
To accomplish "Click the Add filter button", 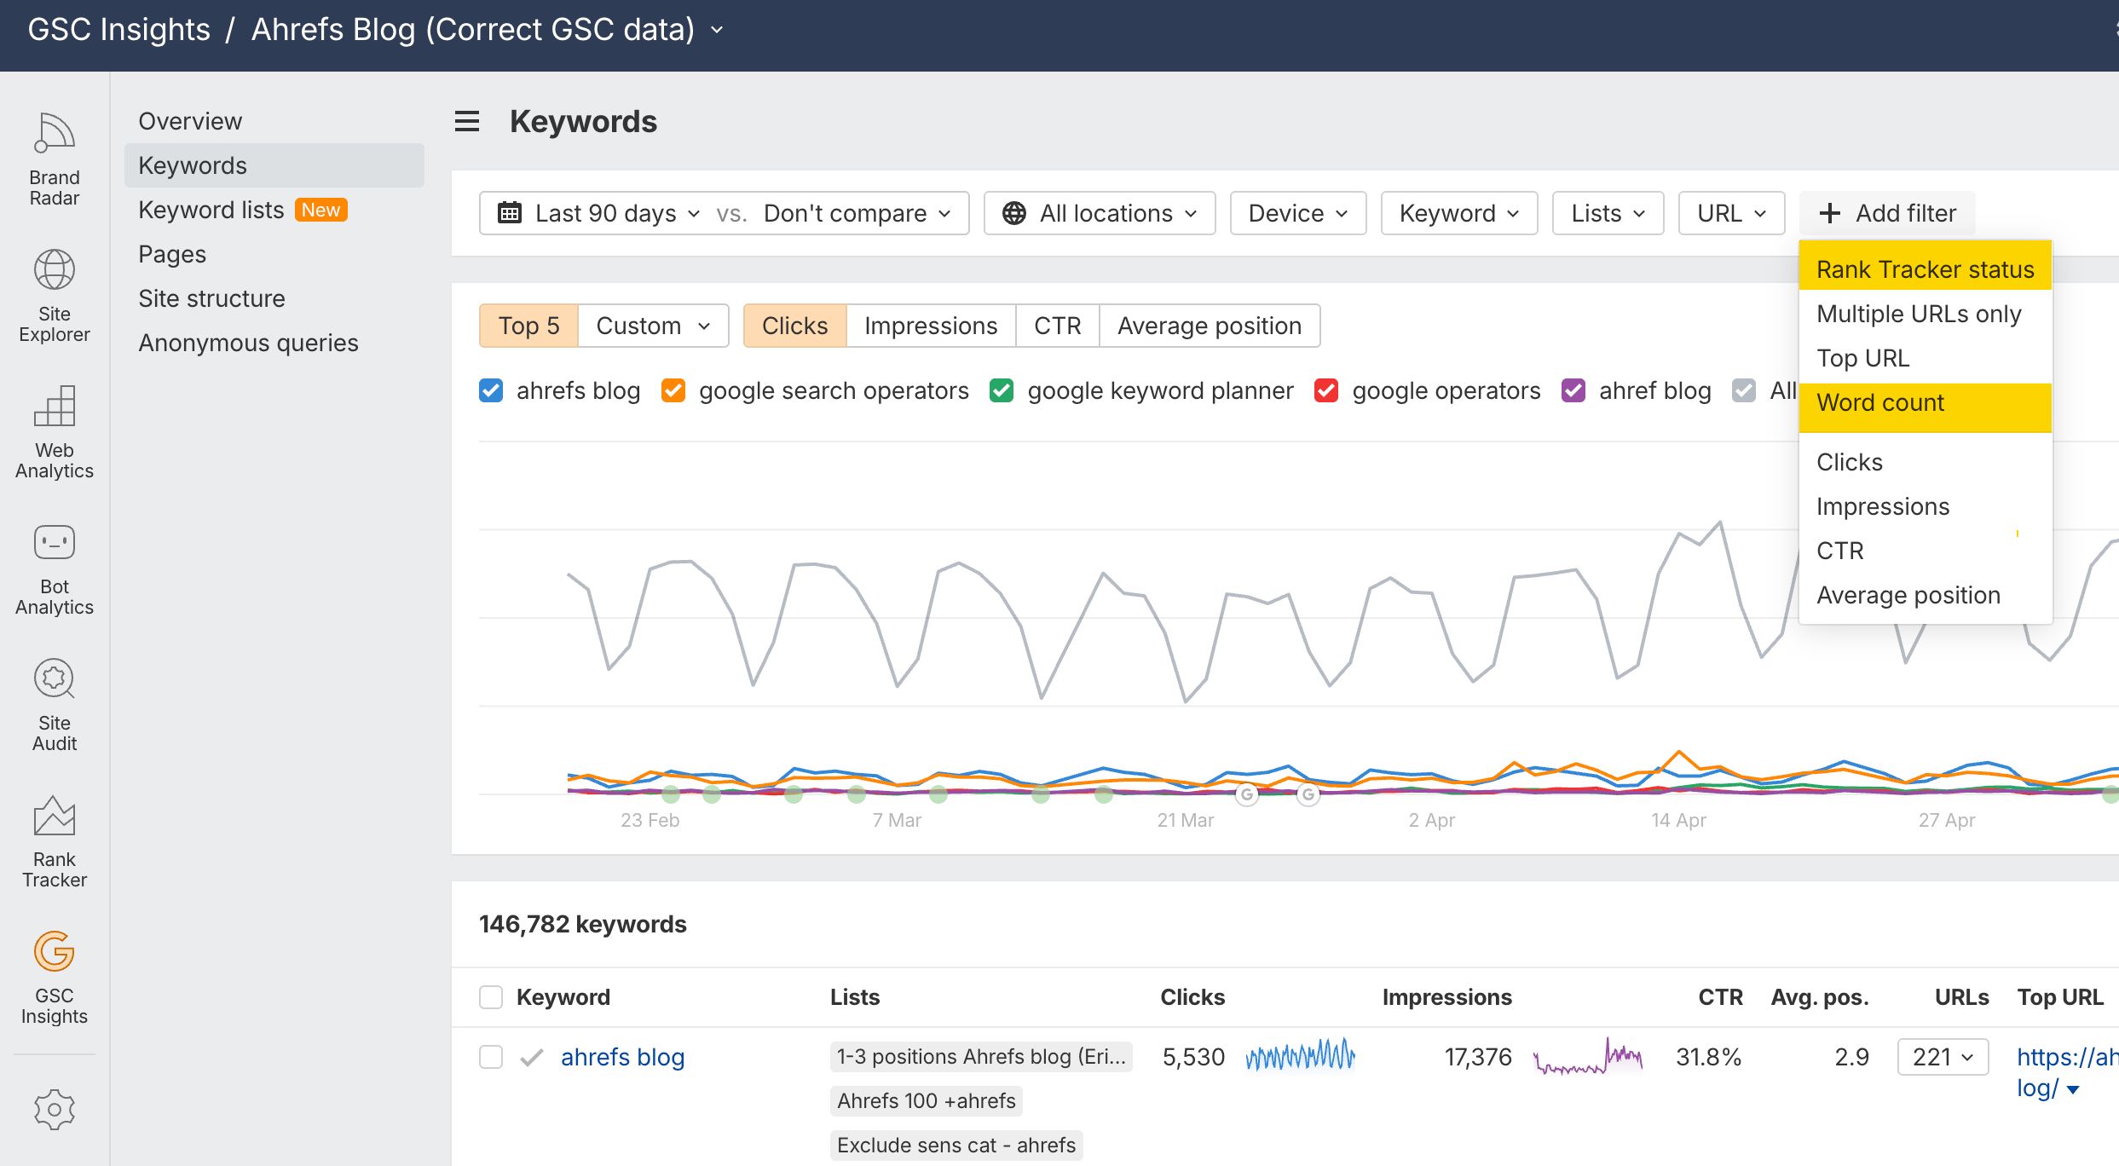I will pos(1887,213).
